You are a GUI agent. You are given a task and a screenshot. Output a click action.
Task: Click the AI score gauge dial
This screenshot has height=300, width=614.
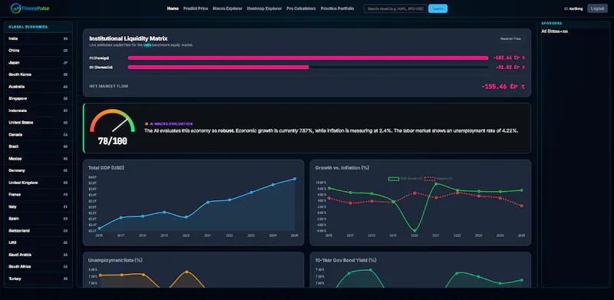point(112,121)
